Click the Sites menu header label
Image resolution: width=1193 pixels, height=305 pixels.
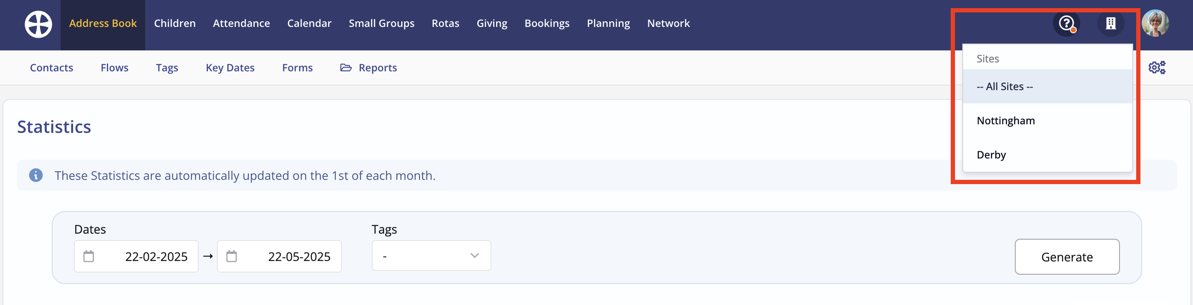tap(987, 59)
